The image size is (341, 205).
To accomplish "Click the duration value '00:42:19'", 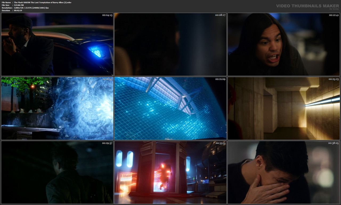I will (18, 10).
